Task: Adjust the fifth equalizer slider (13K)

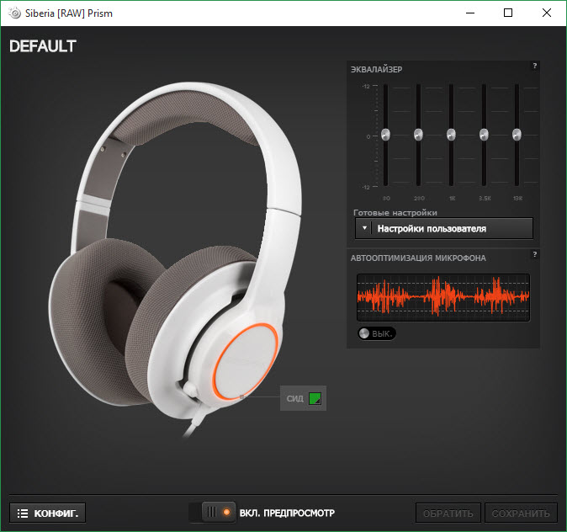Action: 517,135
